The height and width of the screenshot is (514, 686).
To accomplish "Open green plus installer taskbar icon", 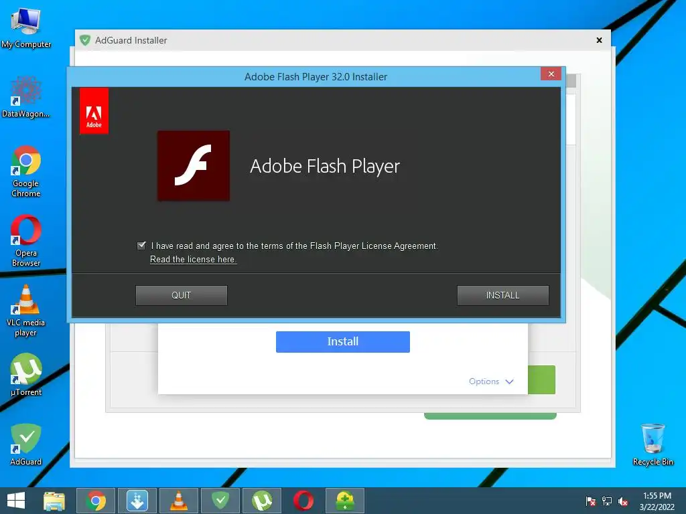I will (x=345, y=501).
